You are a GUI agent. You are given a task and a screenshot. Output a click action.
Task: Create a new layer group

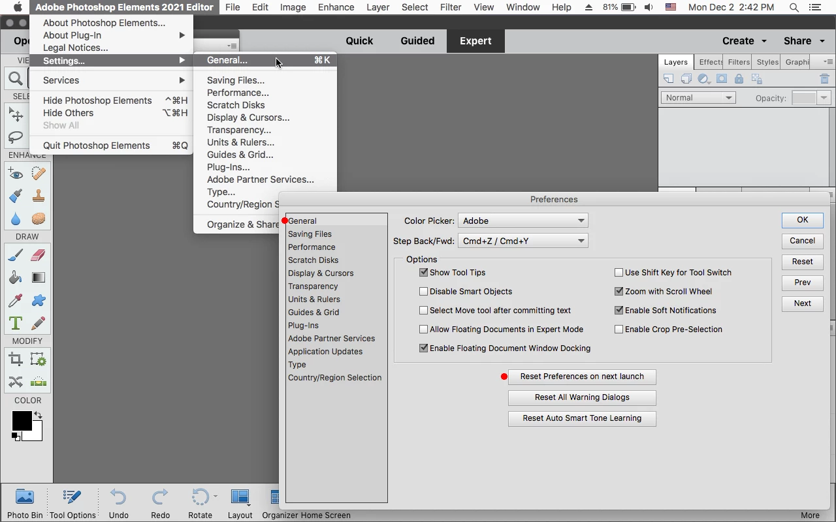(x=686, y=79)
